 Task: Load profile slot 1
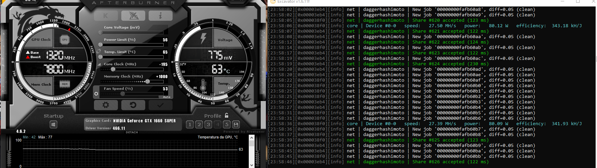click(190, 124)
